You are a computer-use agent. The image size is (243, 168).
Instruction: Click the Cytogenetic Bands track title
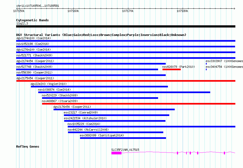click(x=32, y=20)
